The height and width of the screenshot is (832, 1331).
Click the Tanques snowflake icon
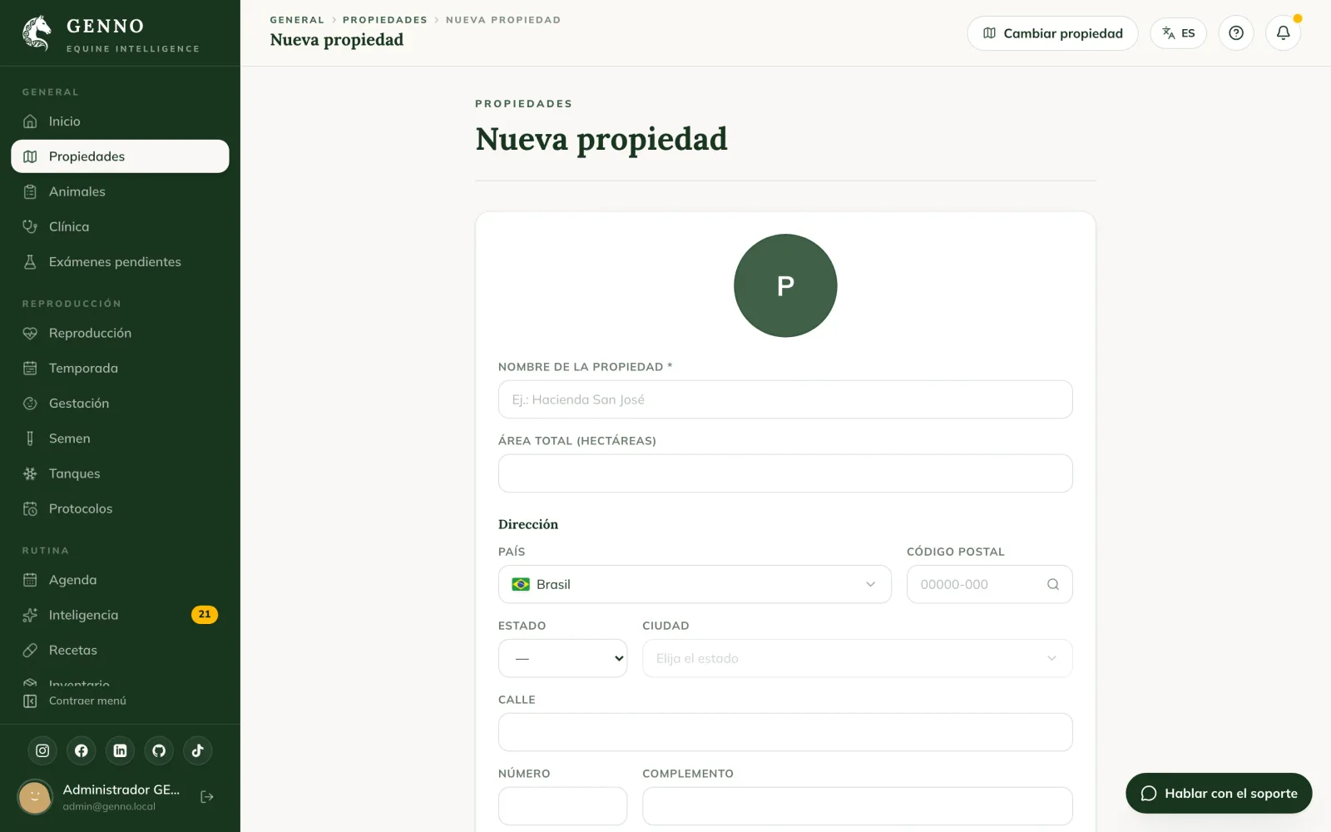pos(30,473)
